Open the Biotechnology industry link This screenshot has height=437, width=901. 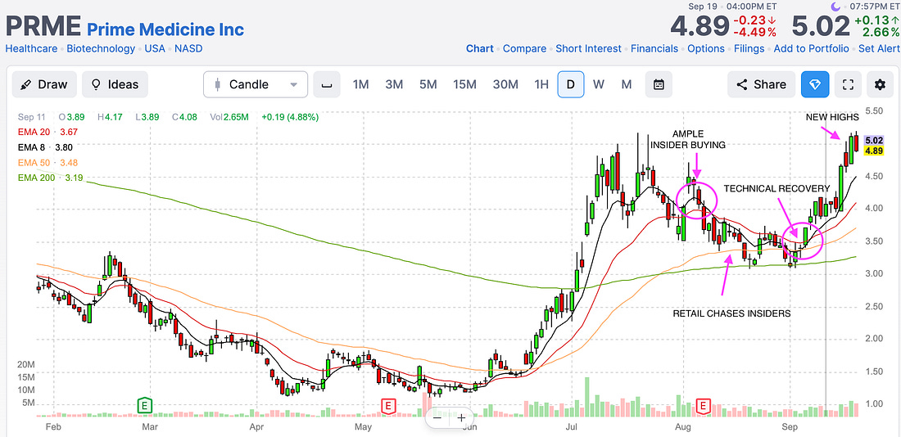pyautogui.click(x=101, y=49)
